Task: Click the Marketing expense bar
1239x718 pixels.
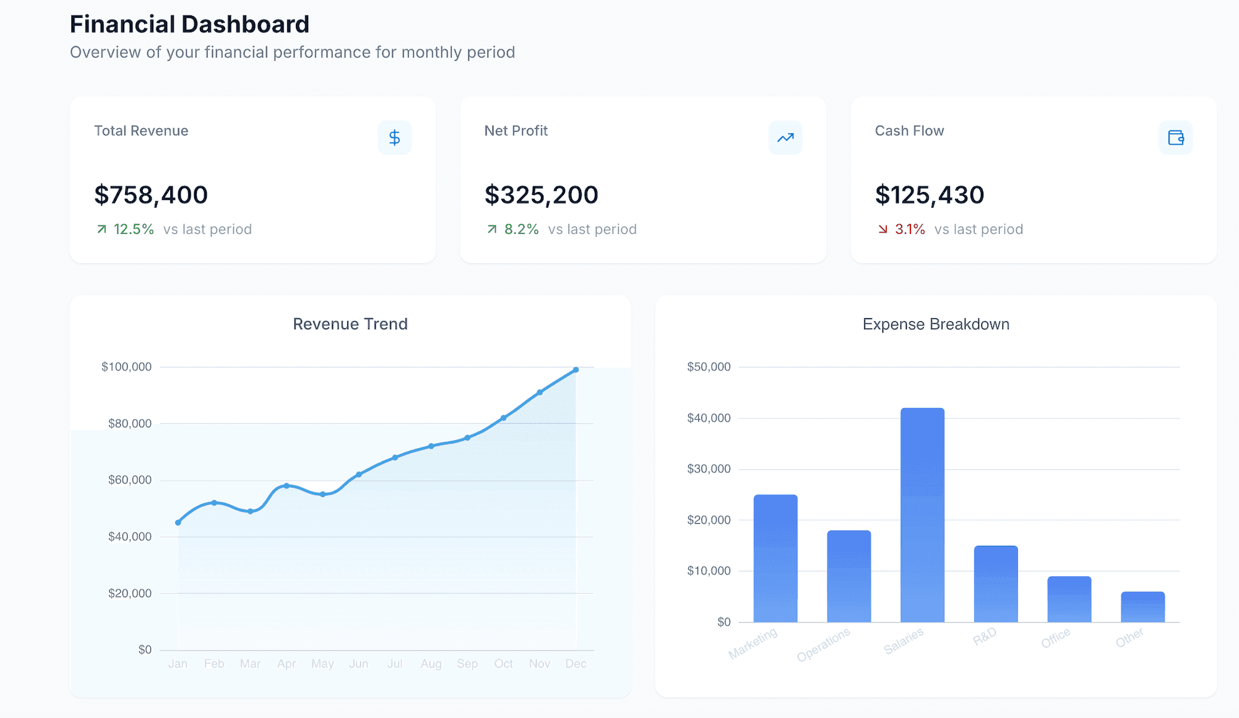Action: coord(775,558)
